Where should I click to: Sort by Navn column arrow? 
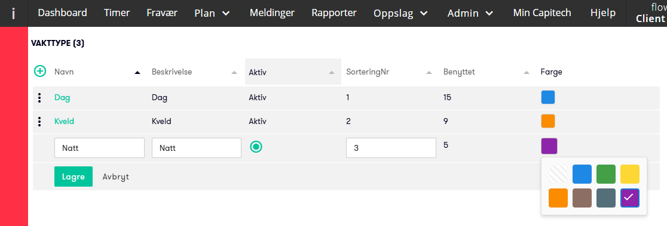pos(137,73)
